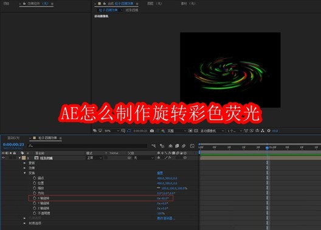Collapse layer 1 properties triangle
Screen dimensions: 321x230
(19, 158)
